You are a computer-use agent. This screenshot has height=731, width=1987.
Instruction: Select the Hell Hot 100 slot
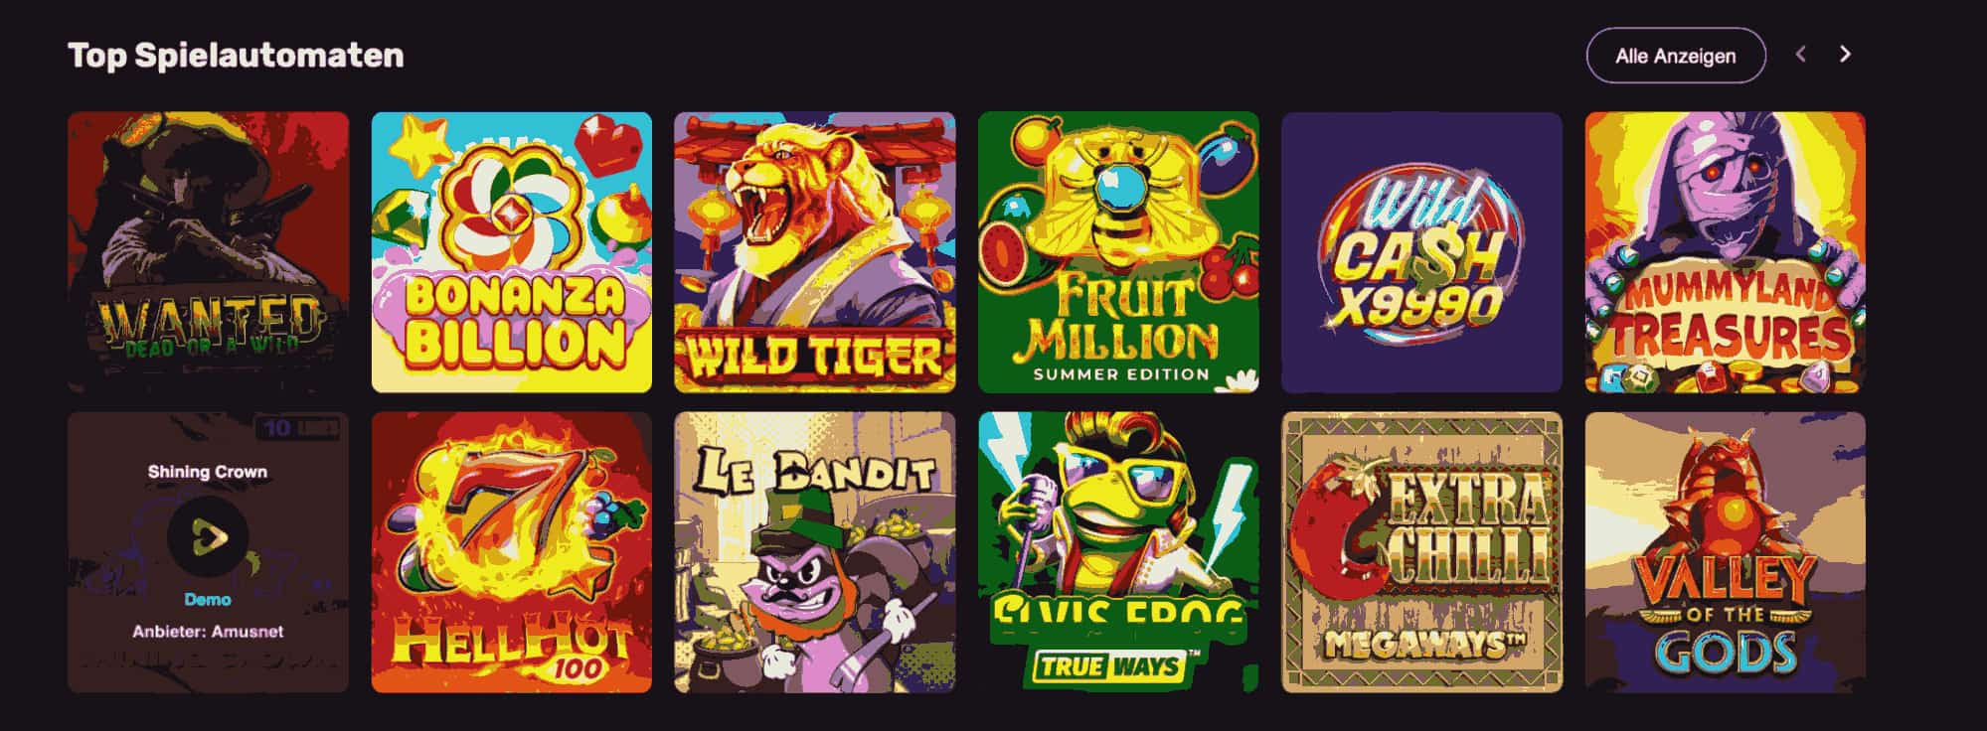pyautogui.click(x=512, y=552)
